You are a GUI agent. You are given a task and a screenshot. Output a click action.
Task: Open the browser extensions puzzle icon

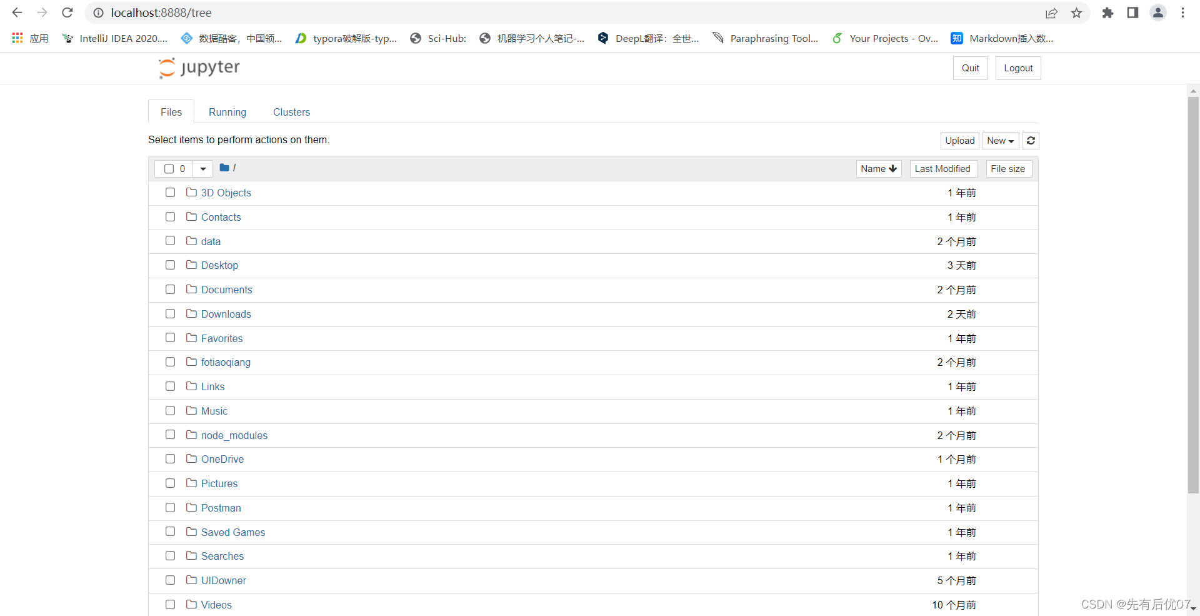tap(1107, 13)
